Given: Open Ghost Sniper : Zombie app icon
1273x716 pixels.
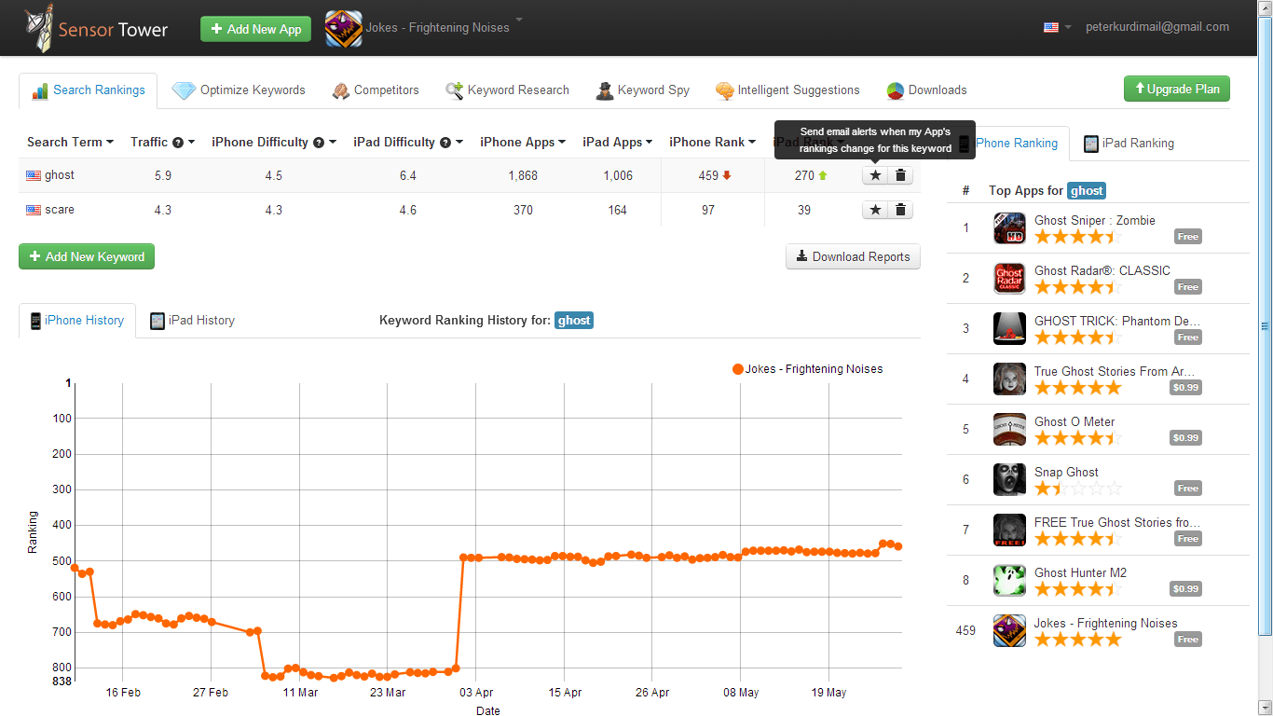Looking at the screenshot, I should [x=1009, y=228].
